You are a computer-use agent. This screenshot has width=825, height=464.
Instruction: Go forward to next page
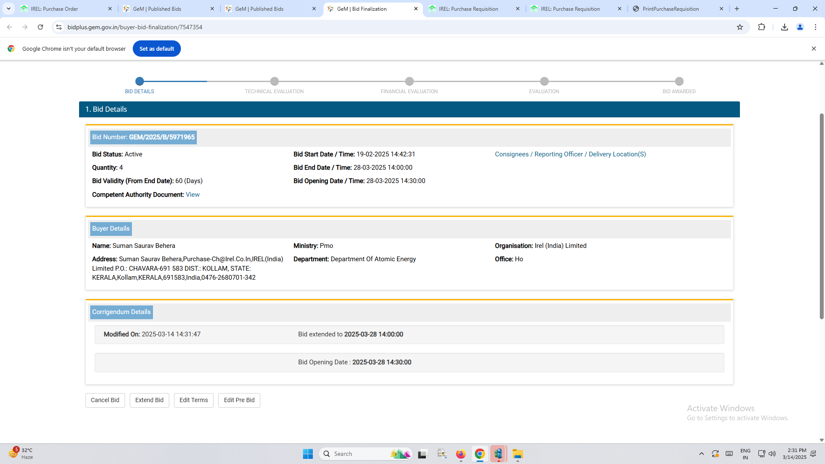(x=25, y=27)
